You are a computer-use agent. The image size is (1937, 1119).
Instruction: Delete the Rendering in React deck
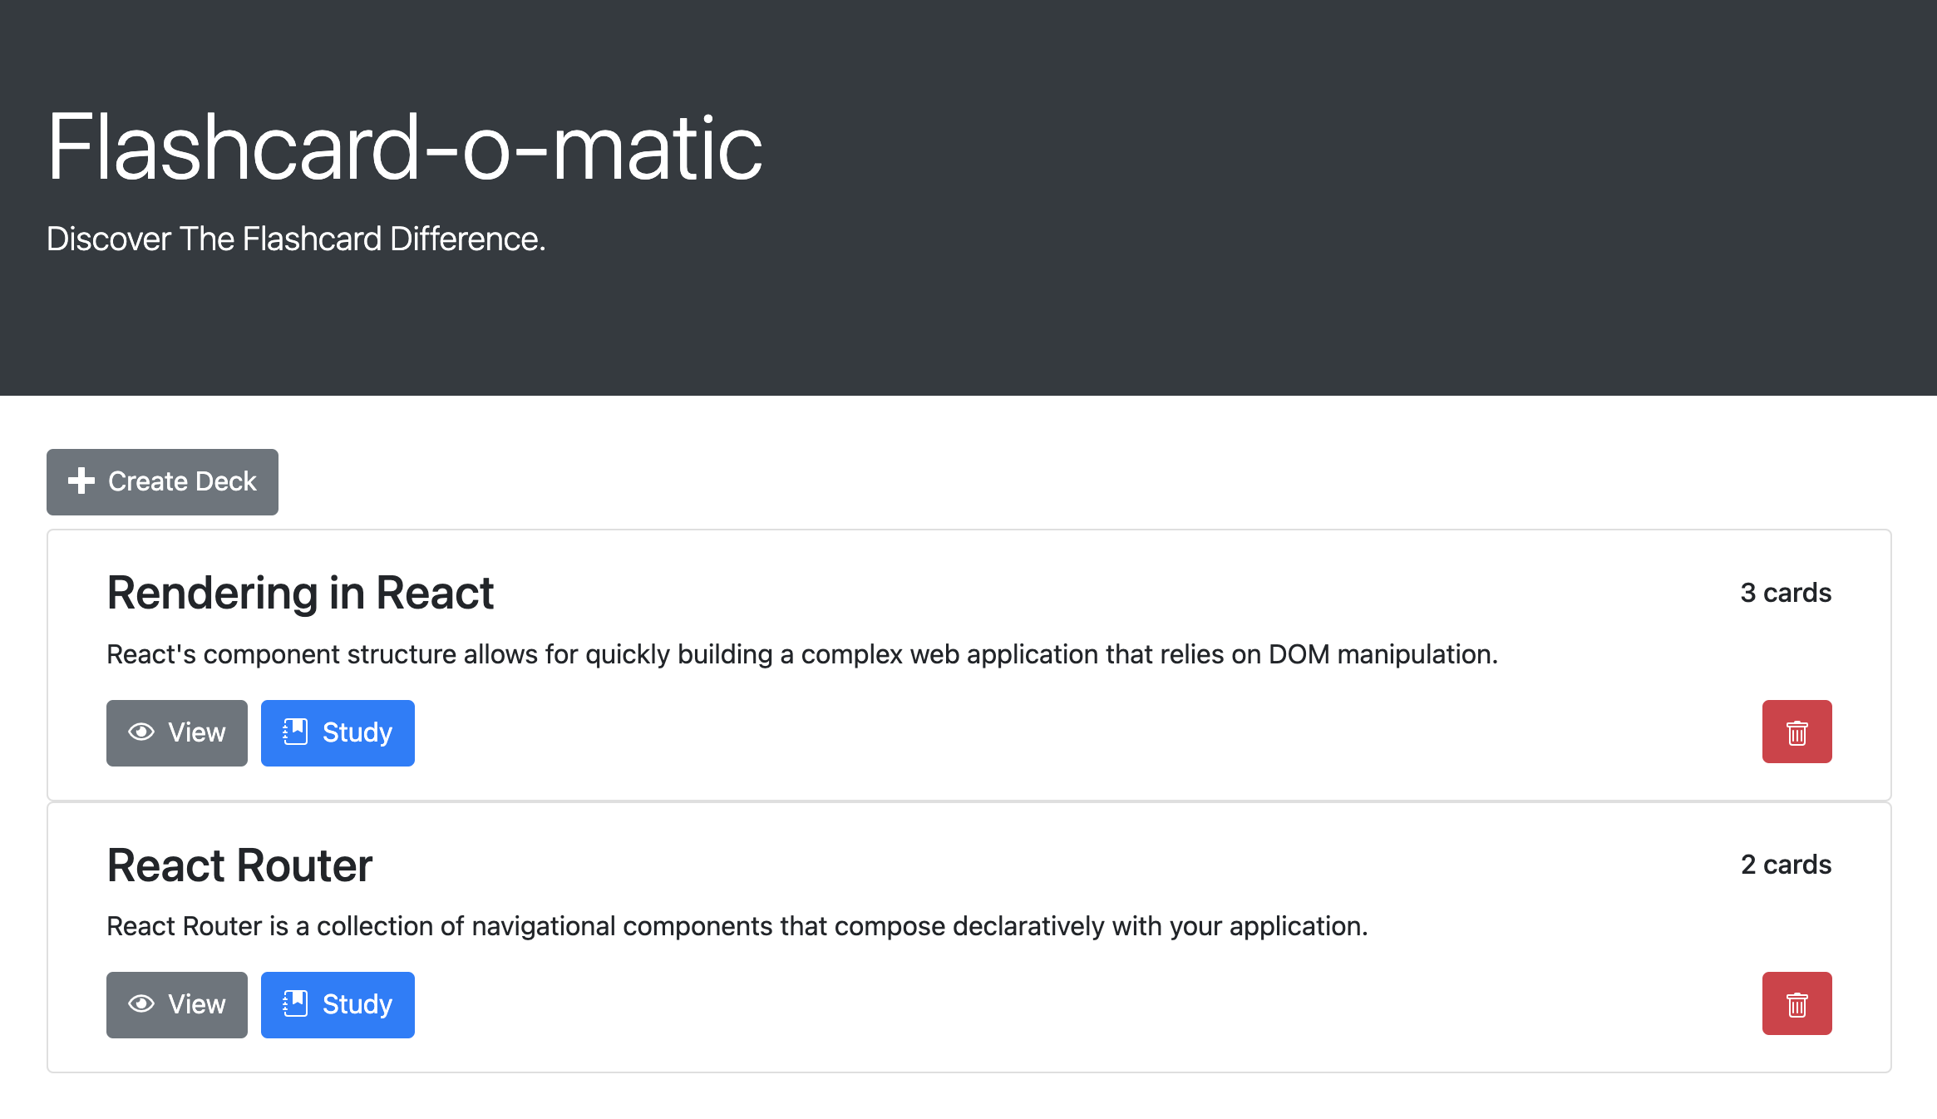(x=1797, y=732)
